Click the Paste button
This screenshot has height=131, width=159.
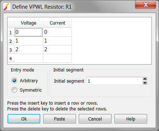tap(59, 119)
